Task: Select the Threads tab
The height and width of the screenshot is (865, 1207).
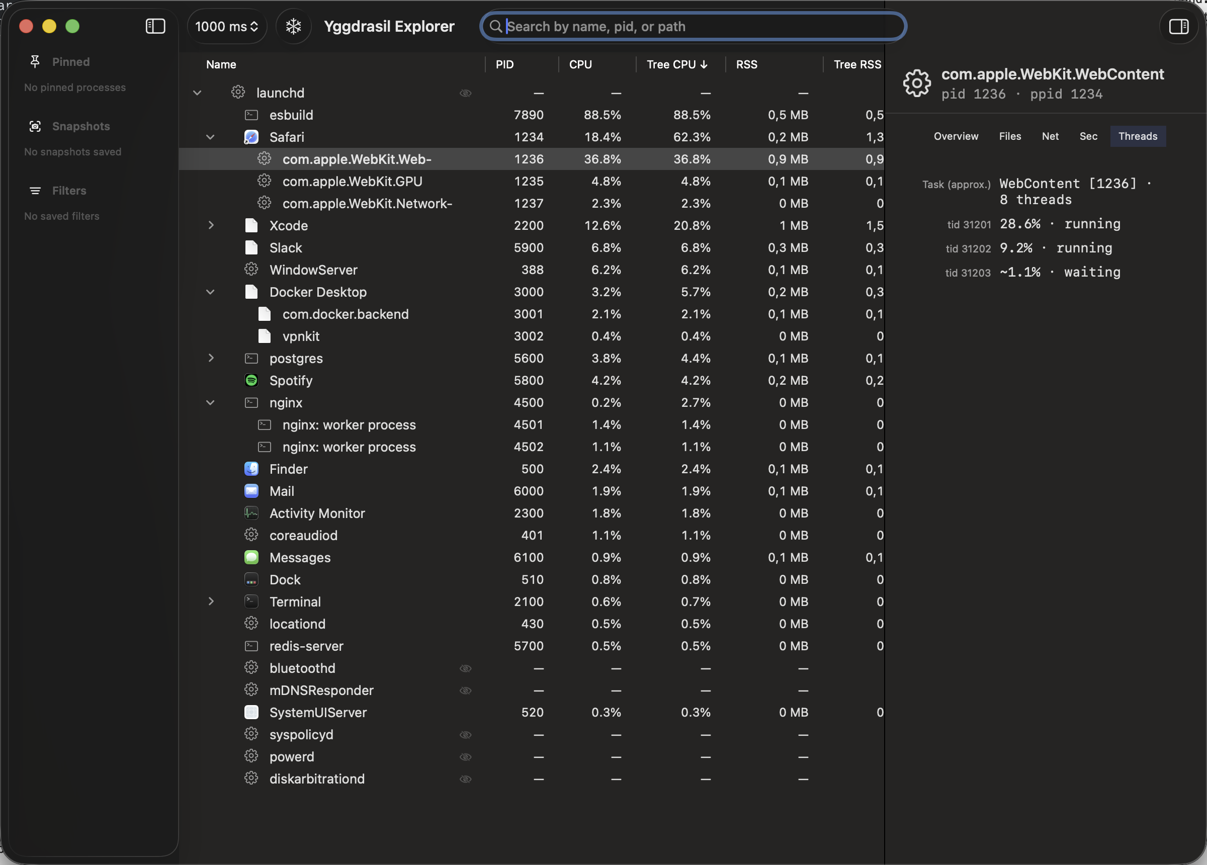Action: [x=1138, y=136]
